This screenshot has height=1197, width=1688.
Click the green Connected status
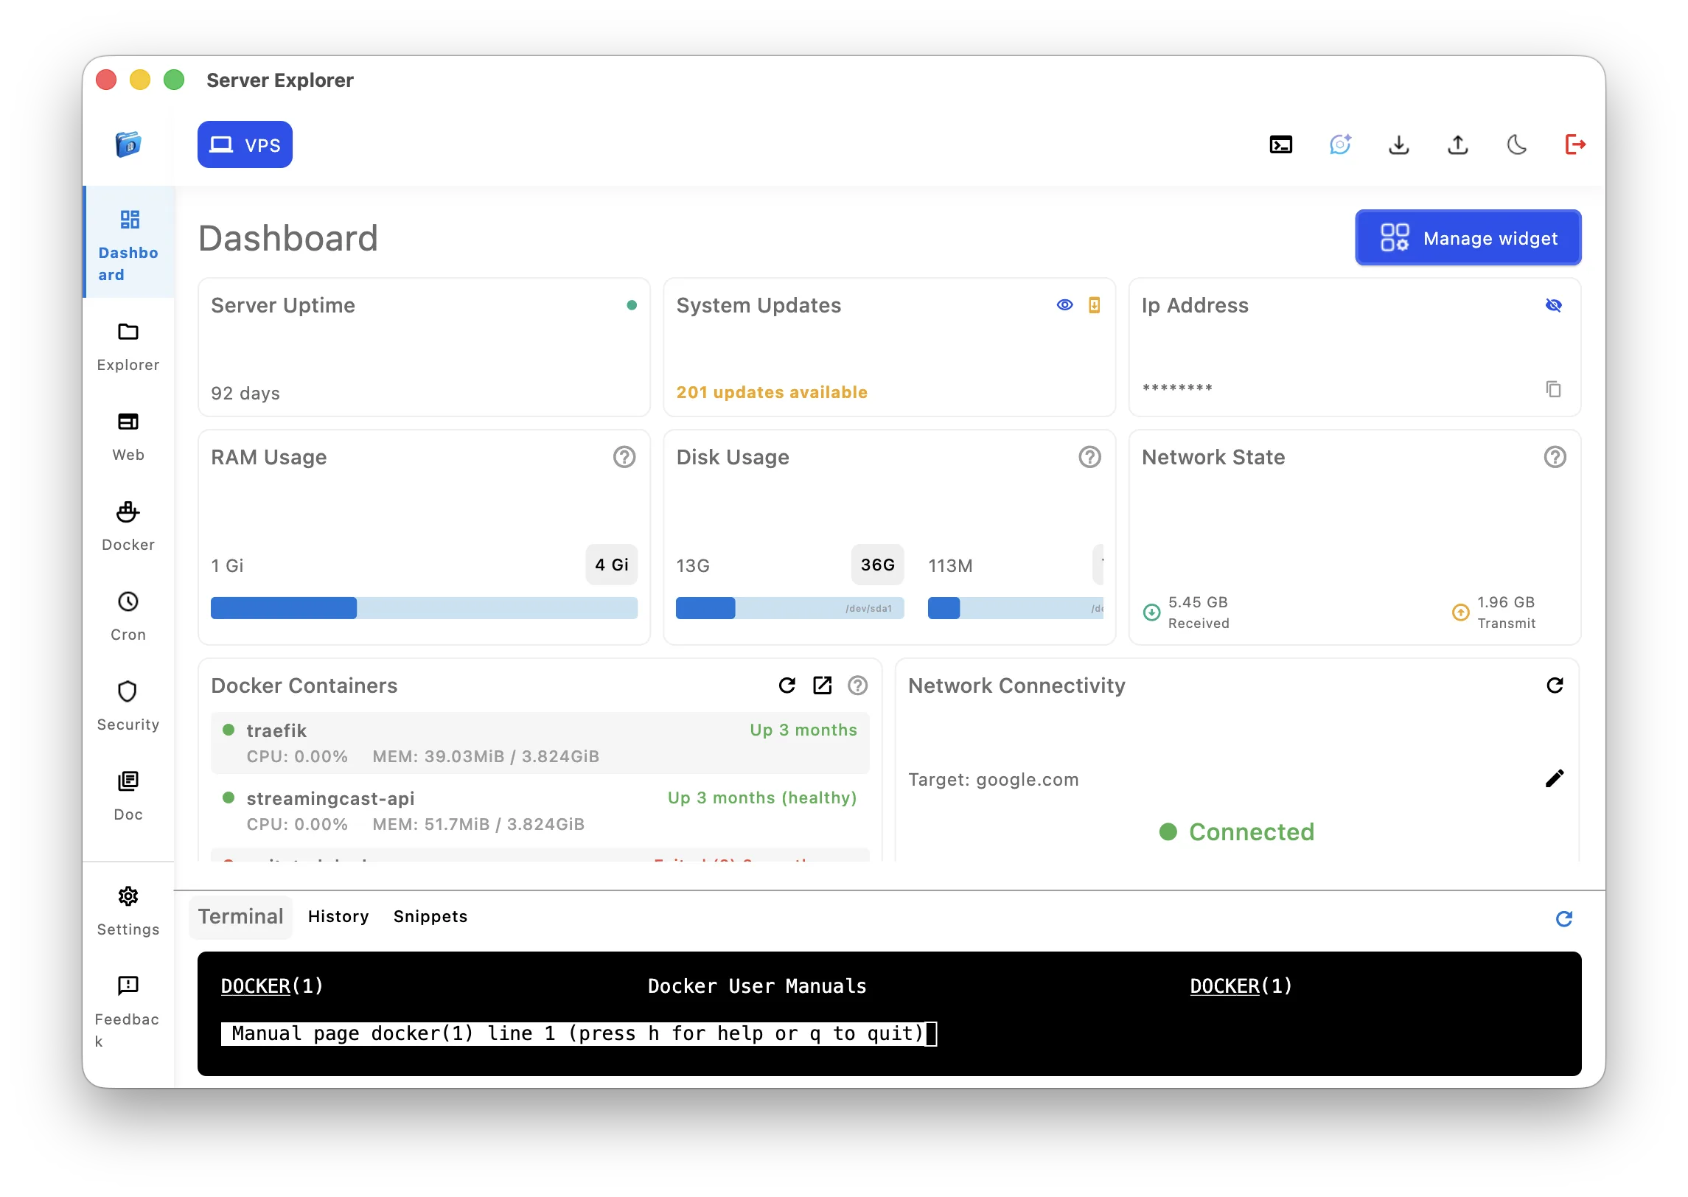[1236, 832]
